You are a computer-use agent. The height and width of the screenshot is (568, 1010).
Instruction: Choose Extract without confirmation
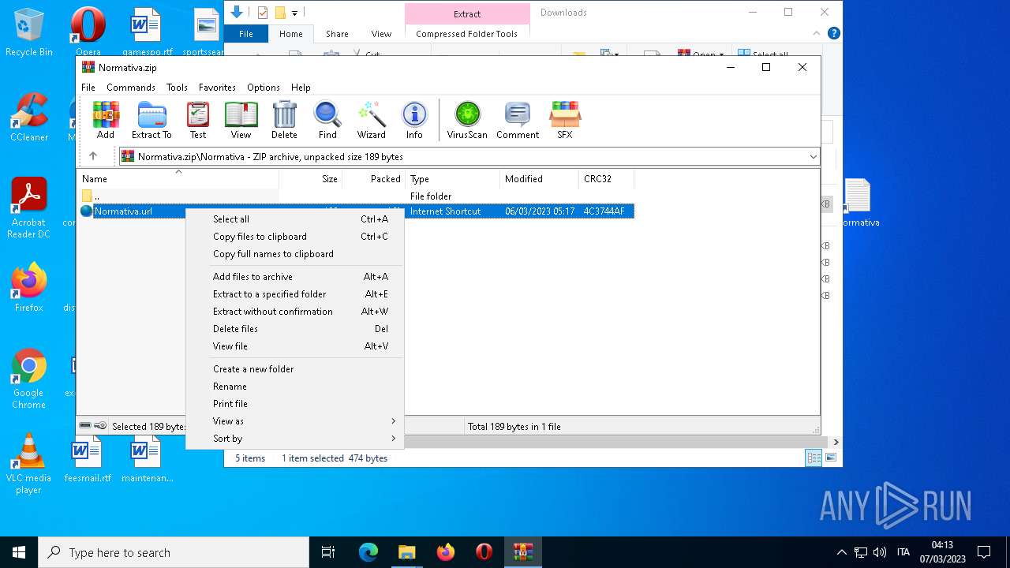[295, 312]
